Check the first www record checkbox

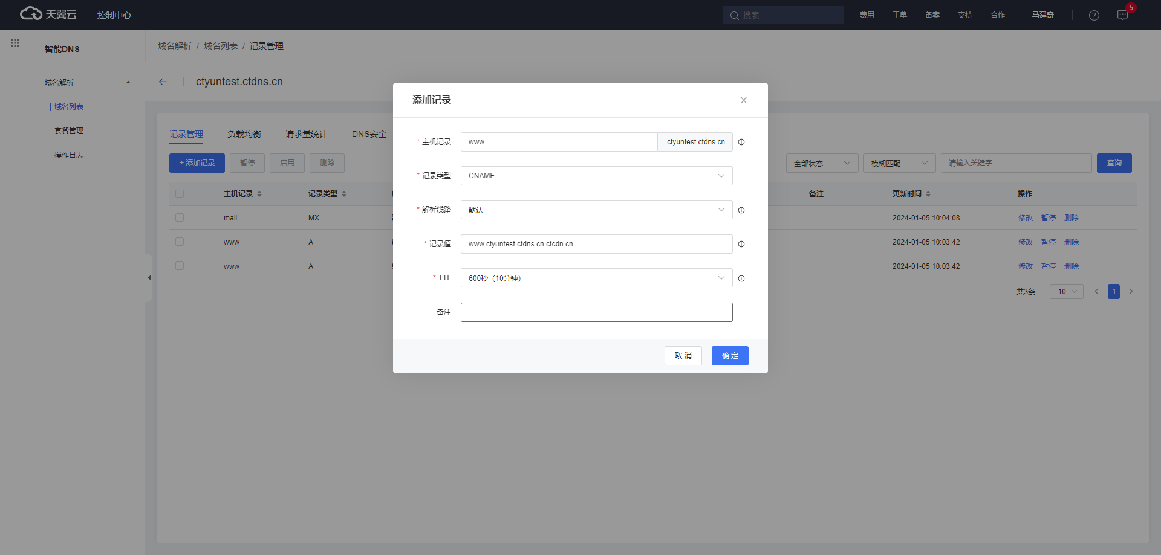[x=180, y=242]
